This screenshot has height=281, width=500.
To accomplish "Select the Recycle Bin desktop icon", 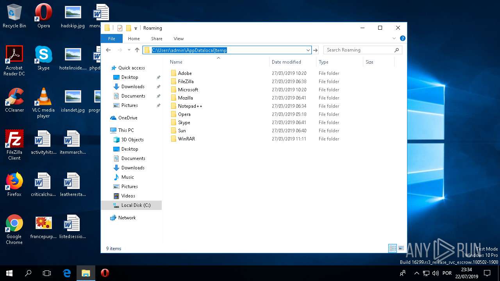I will [x=14, y=16].
